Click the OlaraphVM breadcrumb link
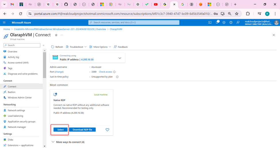280x148 pixels. (x=116, y=29)
